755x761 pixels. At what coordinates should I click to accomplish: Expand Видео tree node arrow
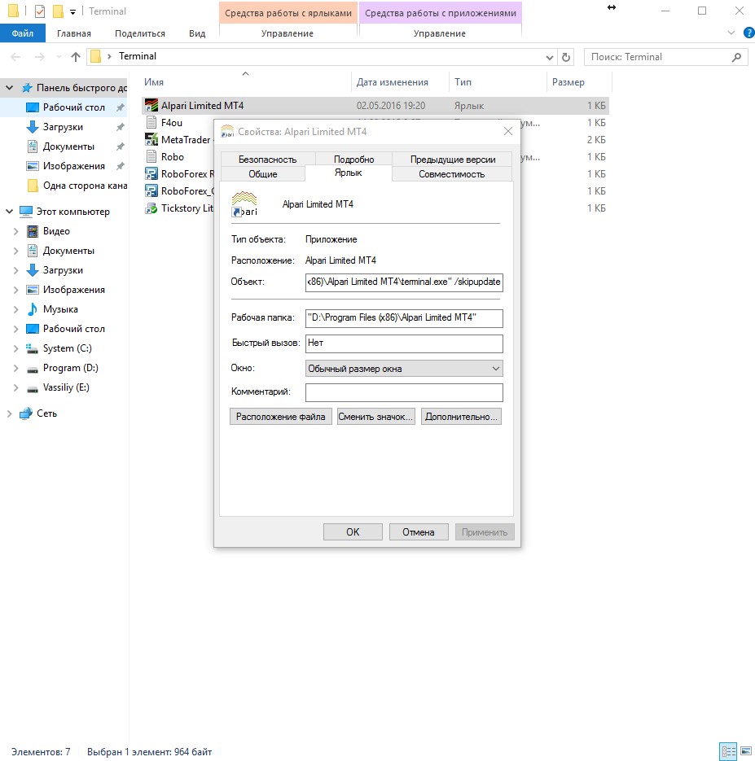coord(16,231)
